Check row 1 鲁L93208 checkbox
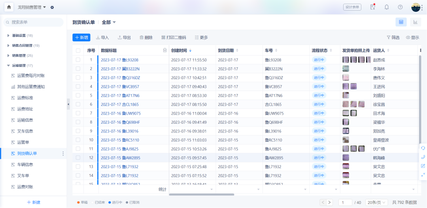This screenshot has width=427, height=208. [78, 59]
